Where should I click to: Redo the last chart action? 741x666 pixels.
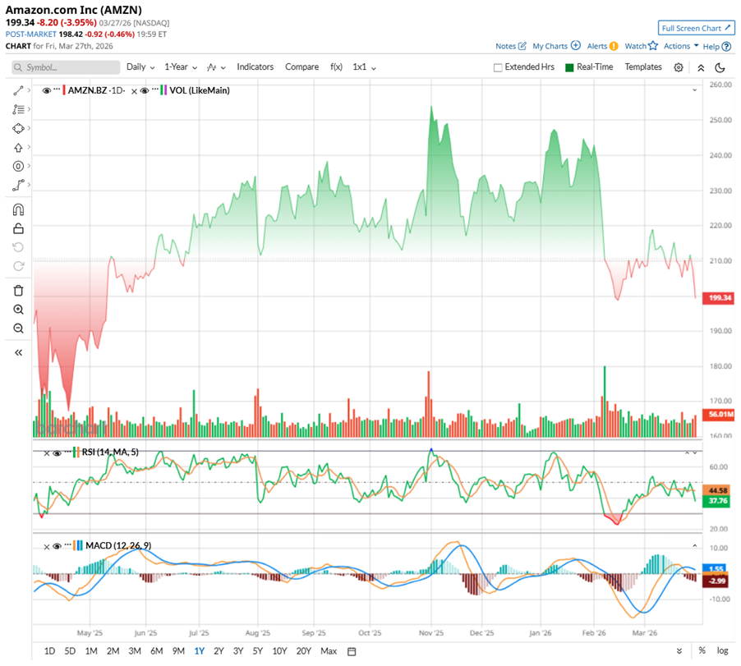point(18,266)
